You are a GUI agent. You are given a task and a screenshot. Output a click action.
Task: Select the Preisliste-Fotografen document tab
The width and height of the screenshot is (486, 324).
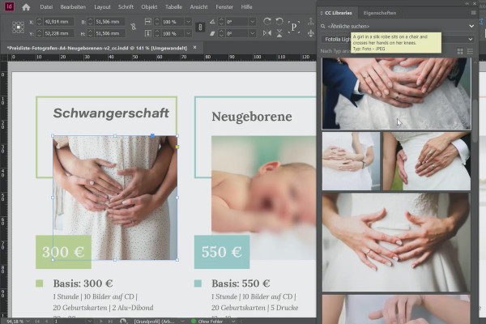pyautogui.click(x=98, y=48)
